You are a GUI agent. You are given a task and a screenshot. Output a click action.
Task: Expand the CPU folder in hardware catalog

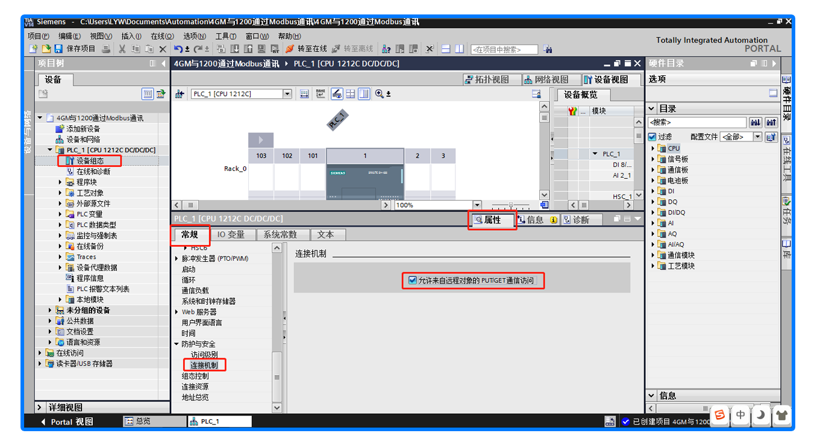pos(652,148)
